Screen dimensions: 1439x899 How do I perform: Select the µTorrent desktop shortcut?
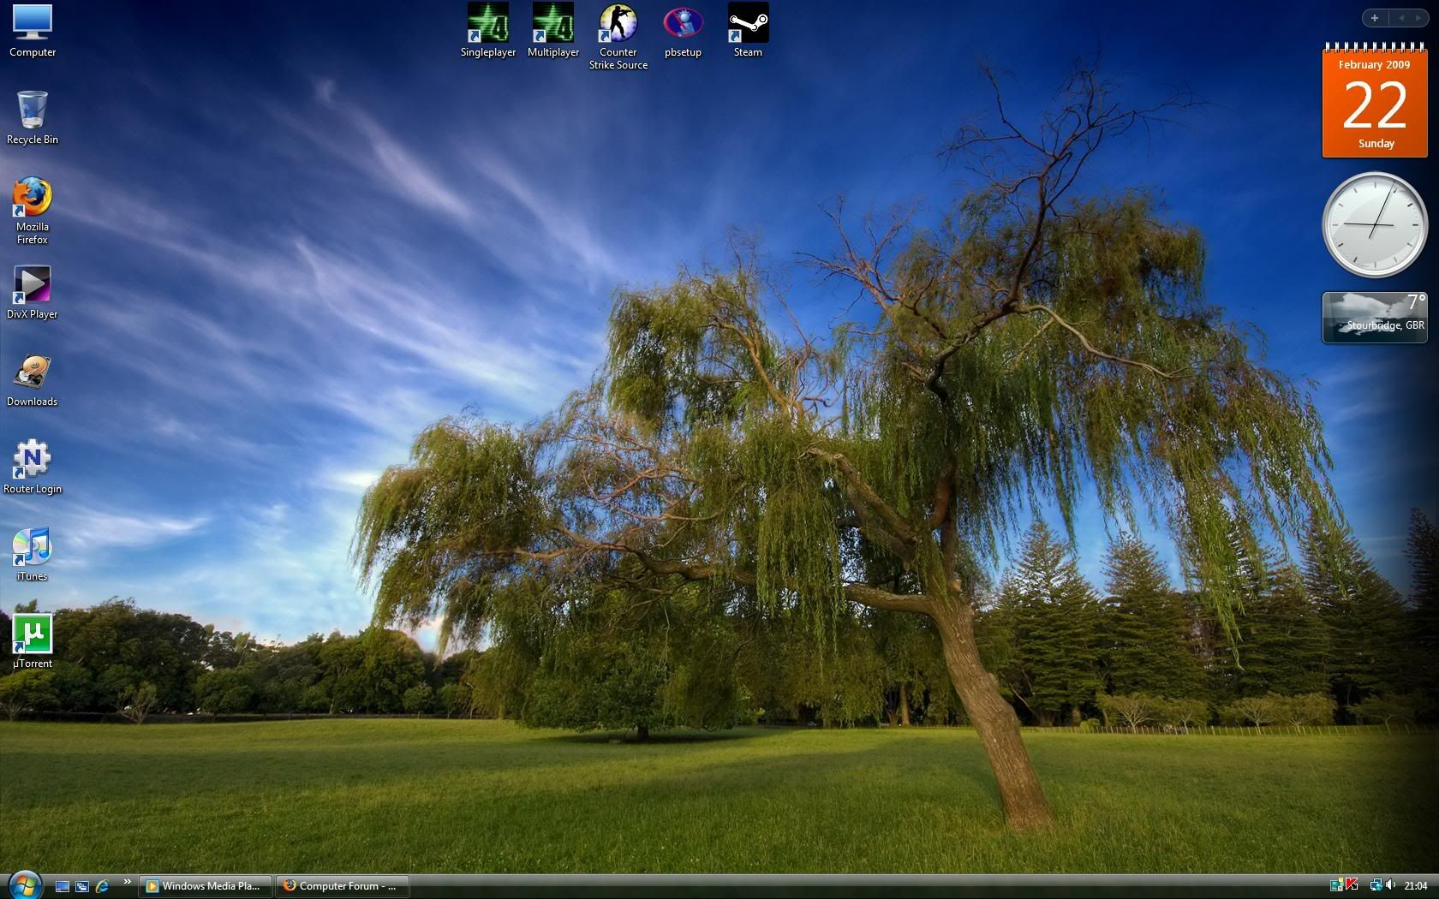pos(33,641)
